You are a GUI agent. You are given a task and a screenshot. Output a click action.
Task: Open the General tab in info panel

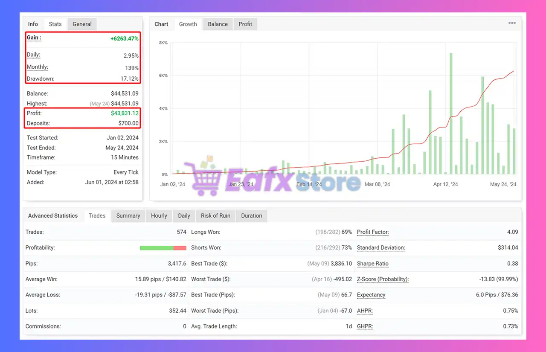tap(82, 24)
